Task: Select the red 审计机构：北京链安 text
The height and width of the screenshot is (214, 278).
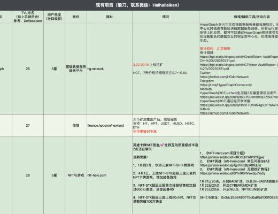Action: (x=215, y=49)
